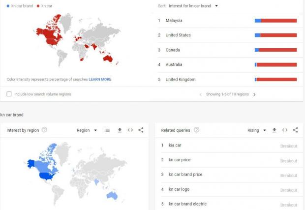Screen dimensions: 305x210
Task: Open the Sort interest dropdown
Action: tap(193, 6)
